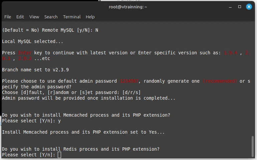Click the red '(recommended)' text
257x160 pixels.
(x=220, y=81)
